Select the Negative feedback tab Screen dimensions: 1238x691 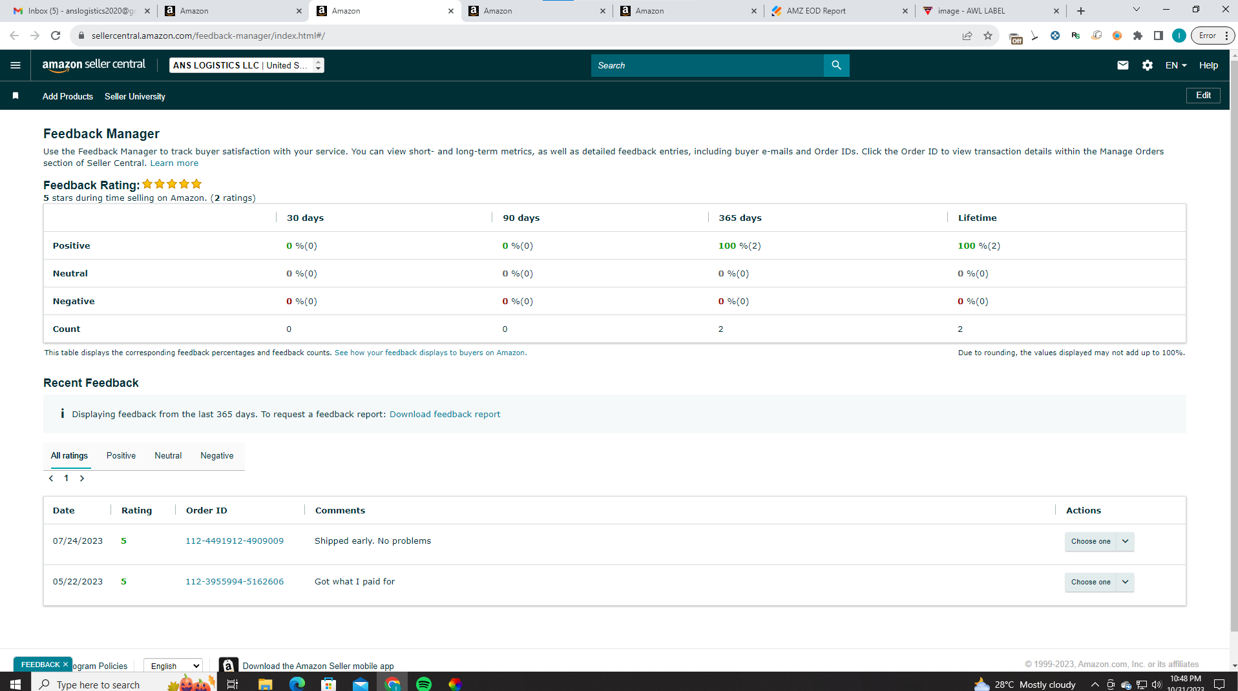[217, 455]
